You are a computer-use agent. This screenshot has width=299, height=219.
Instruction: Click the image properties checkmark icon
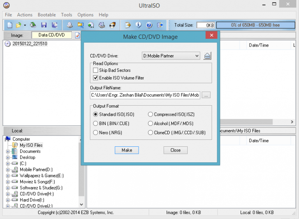77,35
